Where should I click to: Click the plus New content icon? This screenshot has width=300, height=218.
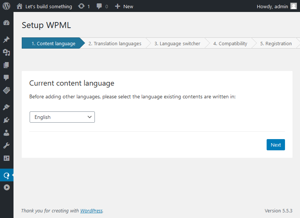point(117,6)
